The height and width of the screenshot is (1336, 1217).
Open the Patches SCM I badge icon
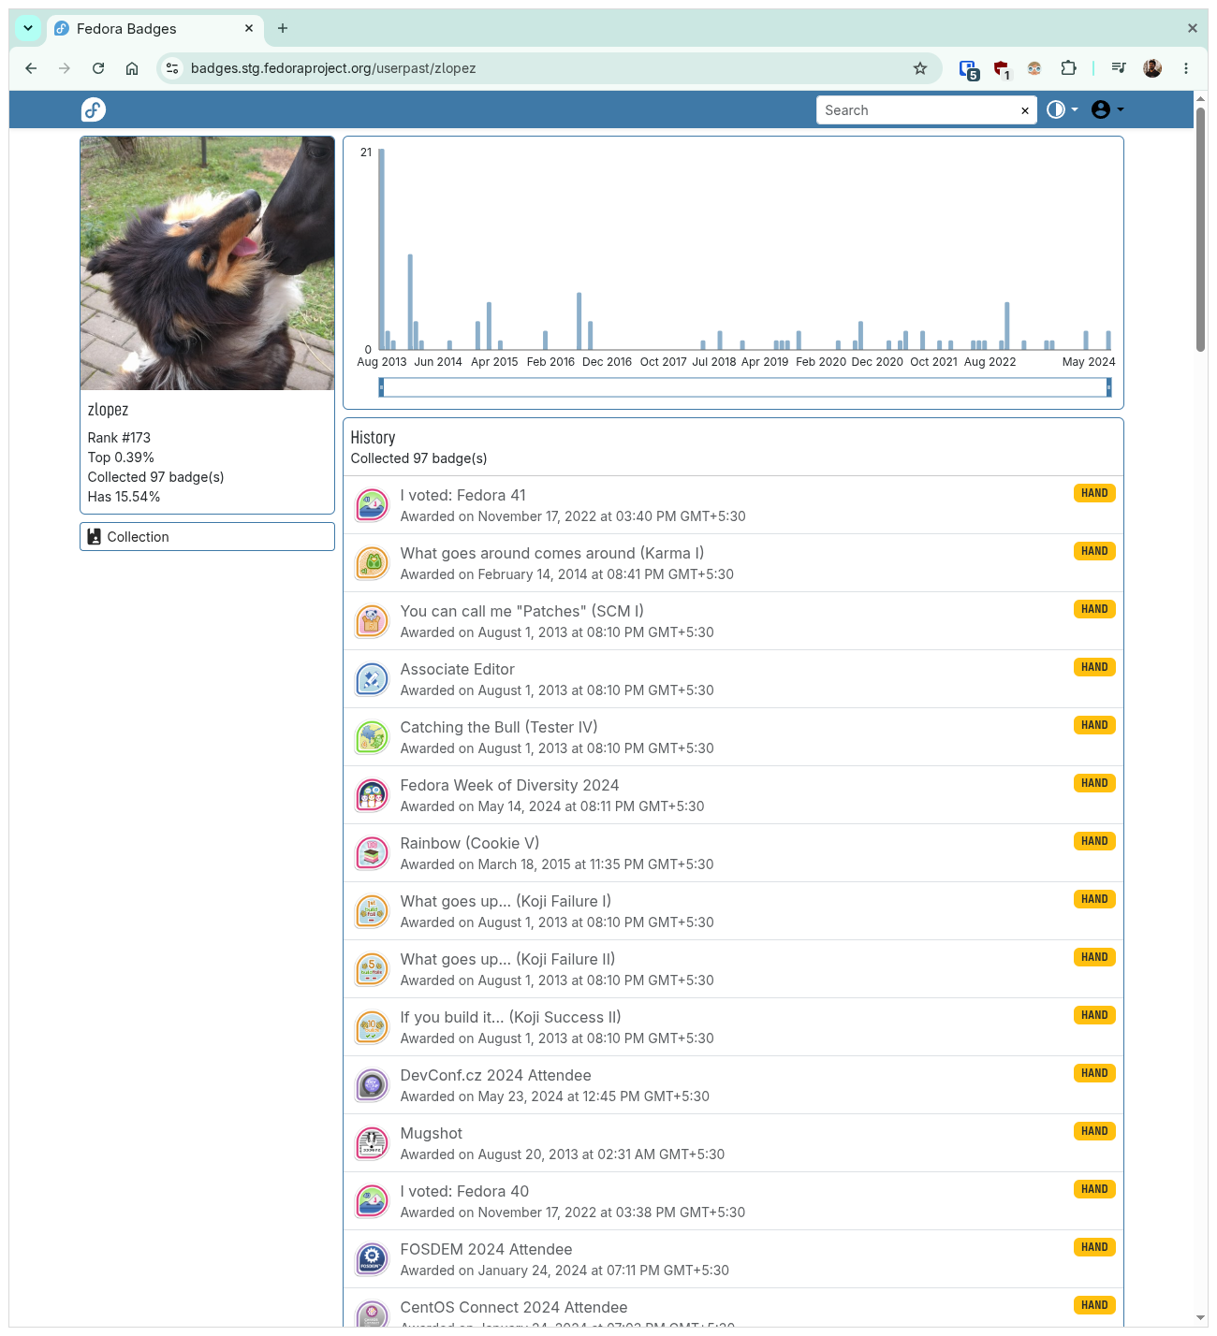pyautogui.click(x=372, y=621)
